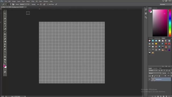Toggle type layer filter T icon
The width and height of the screenshot is (172, 97).
(x=164, y=71)
